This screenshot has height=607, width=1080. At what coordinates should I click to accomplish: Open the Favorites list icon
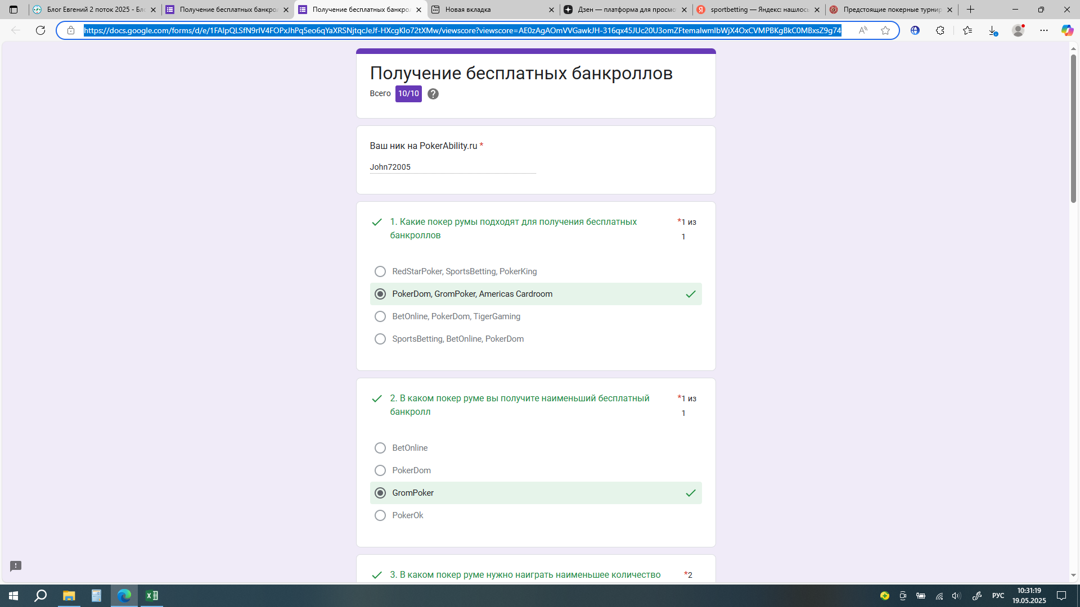click(967, 30)
